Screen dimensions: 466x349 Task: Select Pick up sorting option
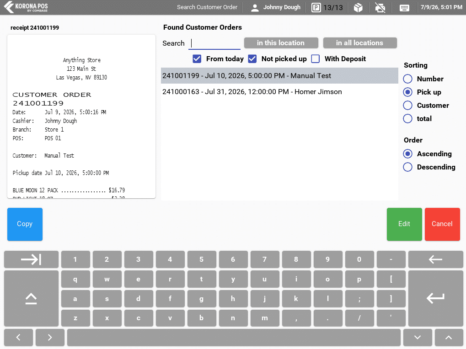[x=408, y=92]
